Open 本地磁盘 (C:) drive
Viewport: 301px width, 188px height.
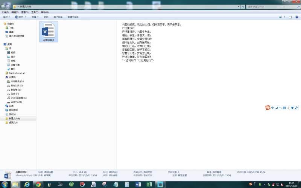pyautogui.click(x=17, y=81)
